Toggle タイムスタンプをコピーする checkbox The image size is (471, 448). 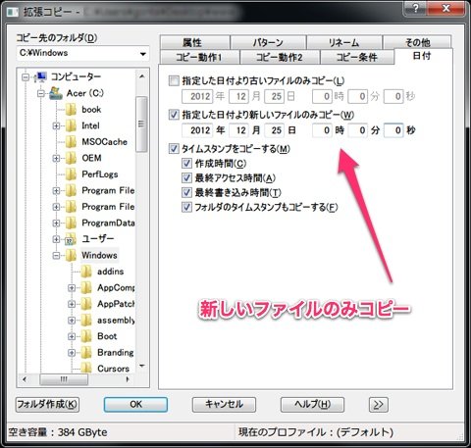point(174,149)
